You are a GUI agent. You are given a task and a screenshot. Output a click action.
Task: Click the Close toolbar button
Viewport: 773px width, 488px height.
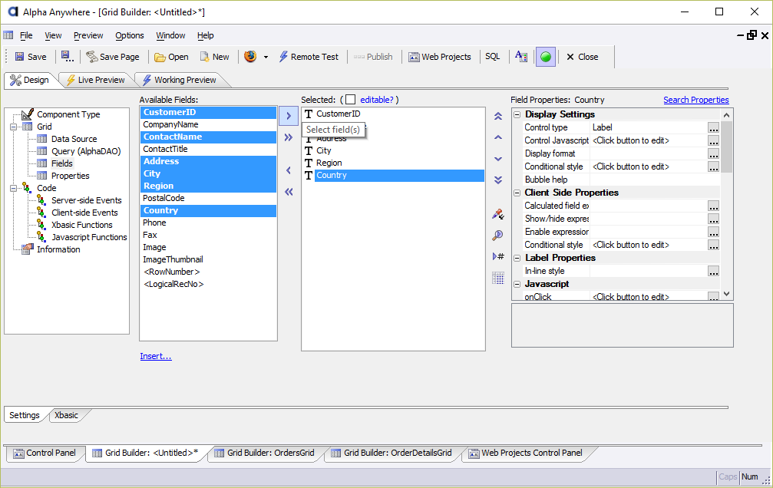pos(582,57)
